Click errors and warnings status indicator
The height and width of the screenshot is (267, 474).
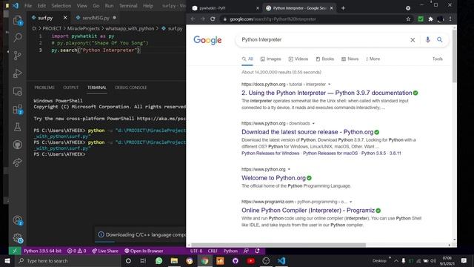coord(76,251)
